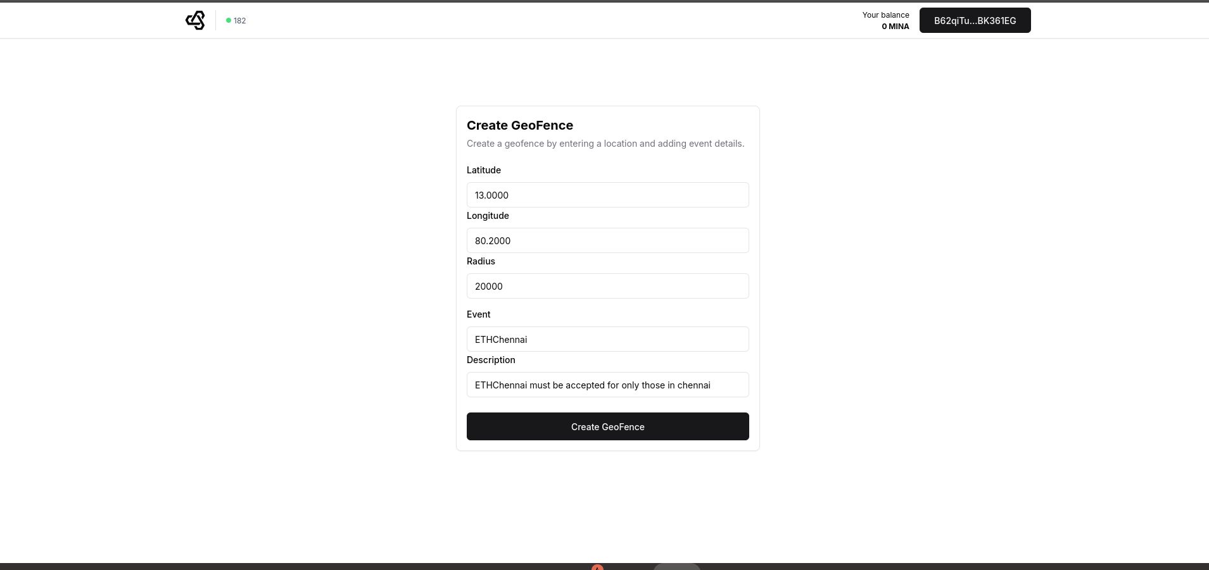Click the "Latitude" field label
Viewport: 1209px width, 570px height.
coord(484,170)
